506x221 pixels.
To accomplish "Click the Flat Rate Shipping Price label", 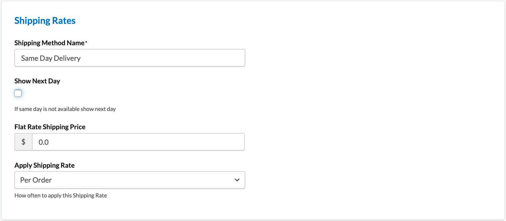I will 50,127.
